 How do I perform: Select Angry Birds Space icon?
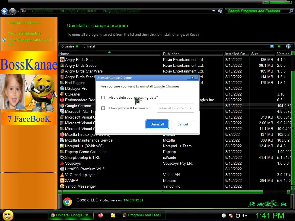tap(62, 66)
